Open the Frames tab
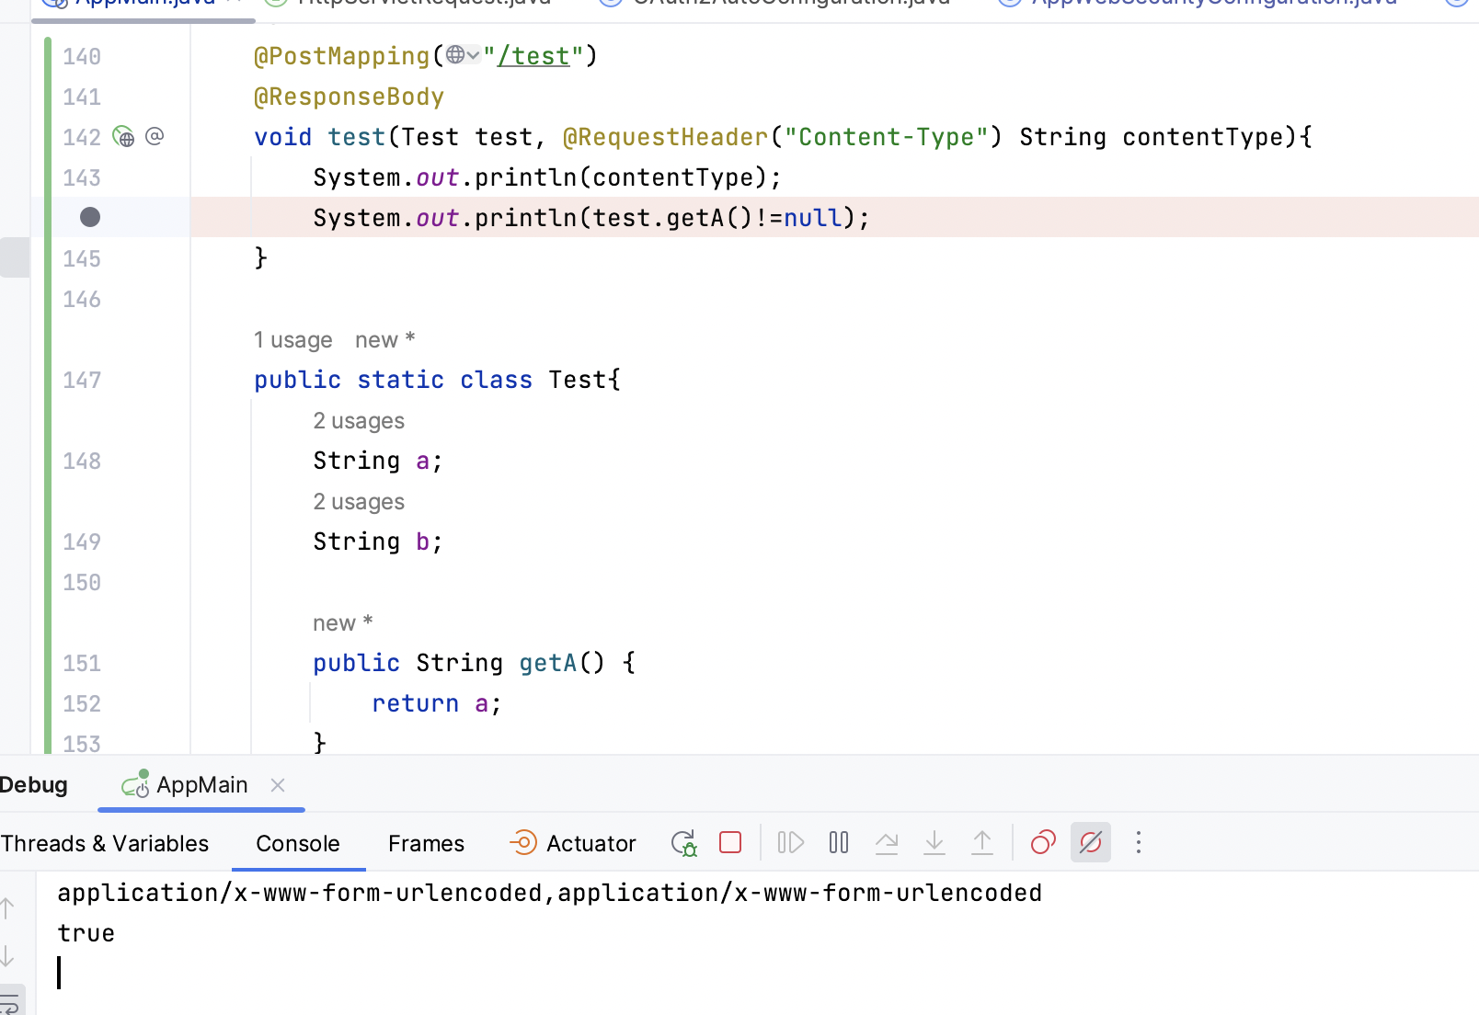Viewport: 1479px width, 1015px height. click(426, 843)
